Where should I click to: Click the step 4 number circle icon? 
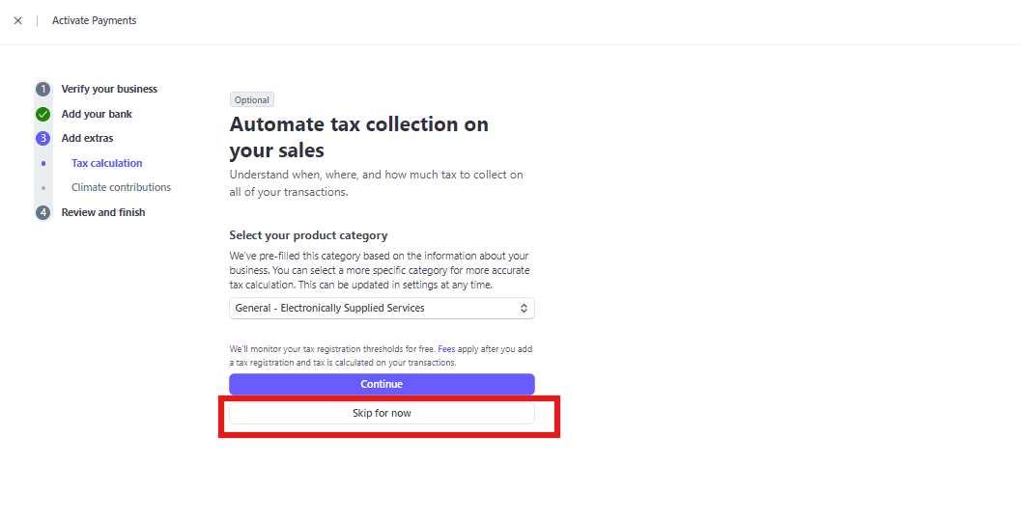click(43, 212)
